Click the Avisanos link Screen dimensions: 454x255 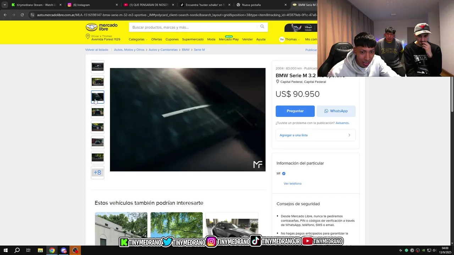pos(342,123)
